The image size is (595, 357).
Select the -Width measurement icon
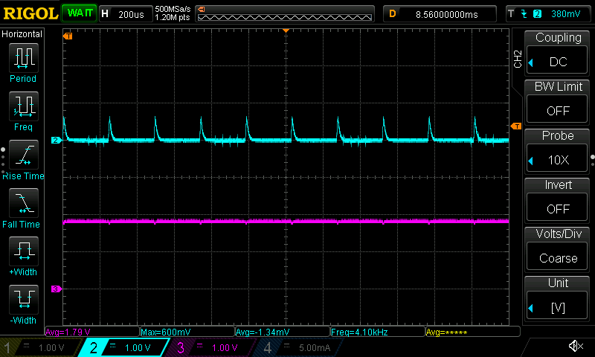click(x=24, y=299)
